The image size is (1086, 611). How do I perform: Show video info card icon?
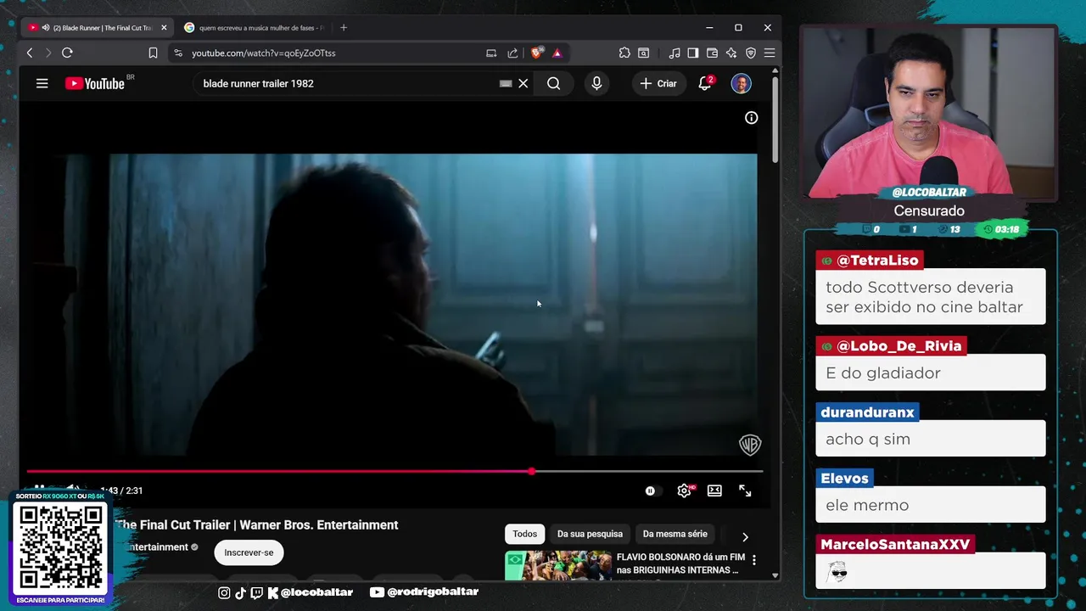pos(751,118)
